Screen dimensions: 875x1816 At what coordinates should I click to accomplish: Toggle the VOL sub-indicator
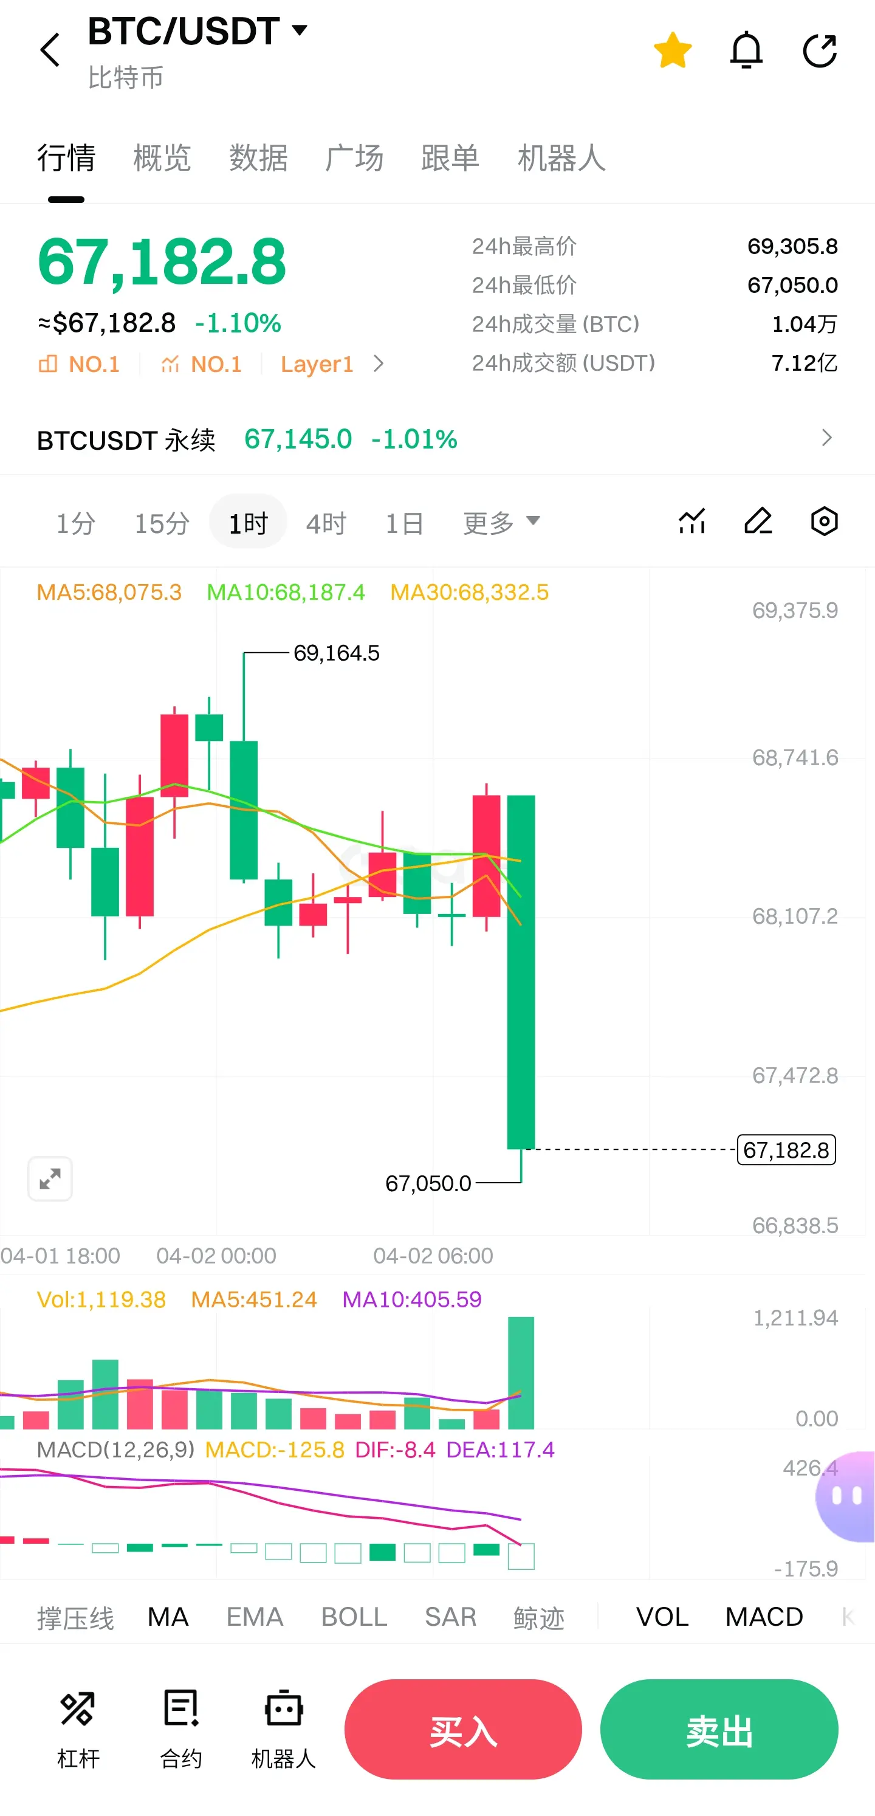coord(662,1617)
